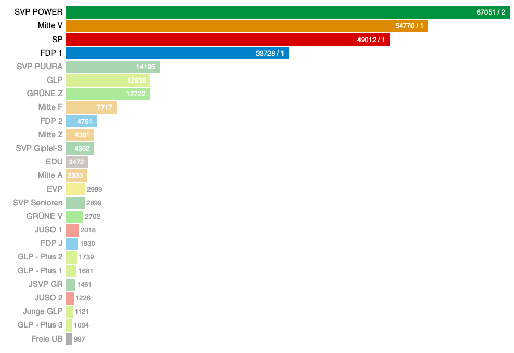Click the value 1930 beside FDP J
Image resolution: width=514 pixels, height=353 pixels.
coord(87,244)
